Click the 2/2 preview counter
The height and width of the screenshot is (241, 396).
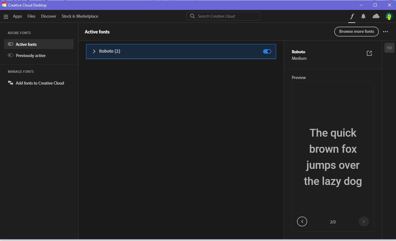pos(333,222)
